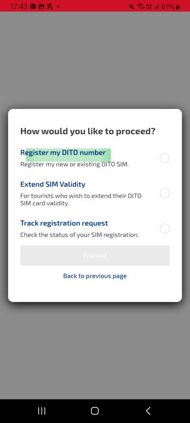This screenshot has height=423, width=190.
Task: Tap the Track registration request heading
Action: click(64, 223)
